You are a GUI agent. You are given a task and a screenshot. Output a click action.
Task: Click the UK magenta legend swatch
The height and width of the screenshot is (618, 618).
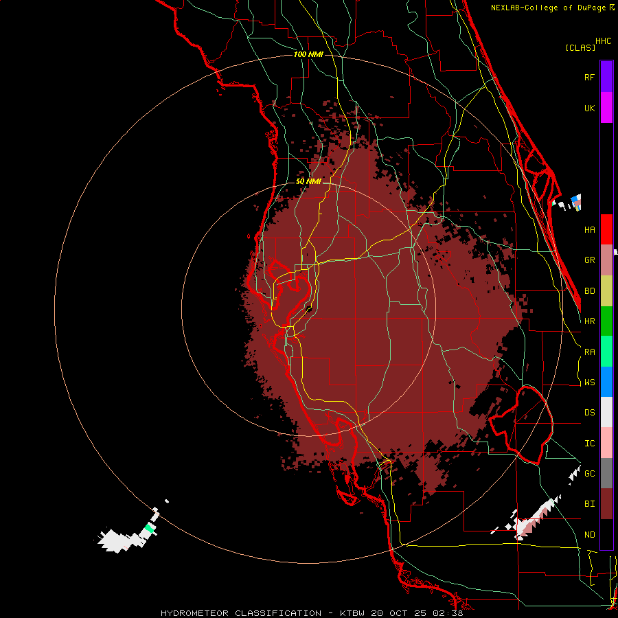[606, 107]
